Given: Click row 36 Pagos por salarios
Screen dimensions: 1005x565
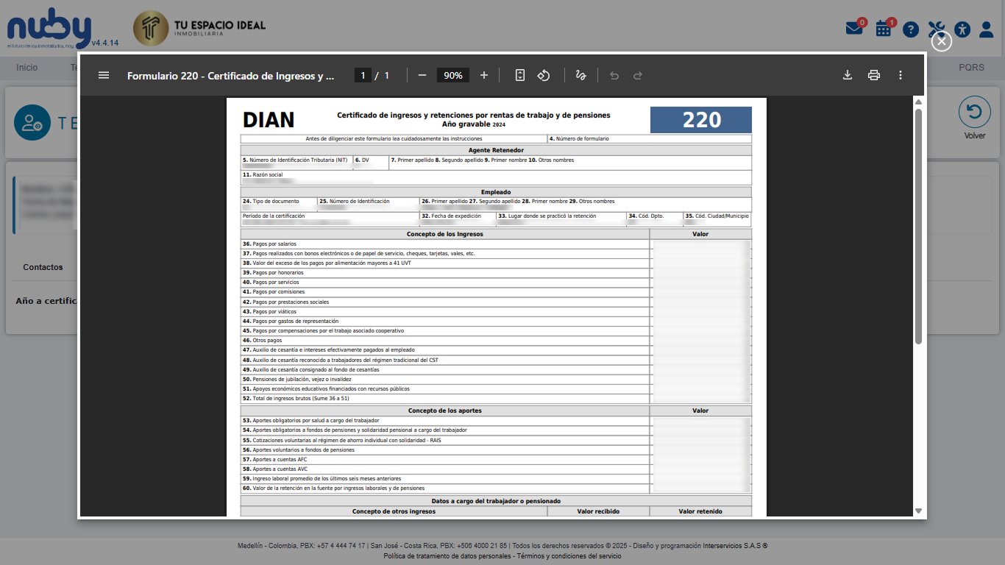Looking at the screenshot, I should point(445,244).
